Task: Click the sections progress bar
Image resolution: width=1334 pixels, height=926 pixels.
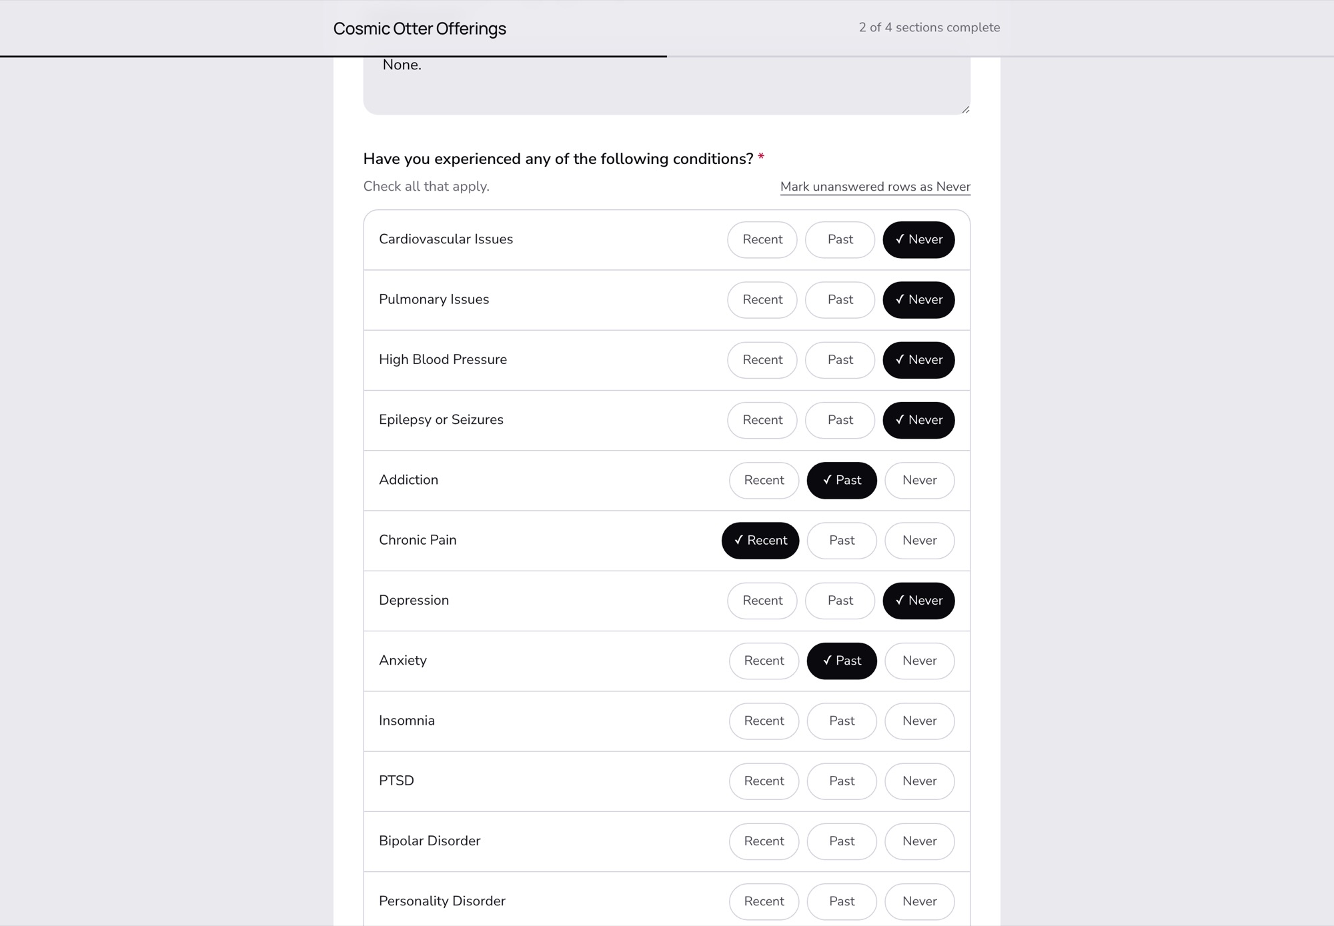Action: 667,57
